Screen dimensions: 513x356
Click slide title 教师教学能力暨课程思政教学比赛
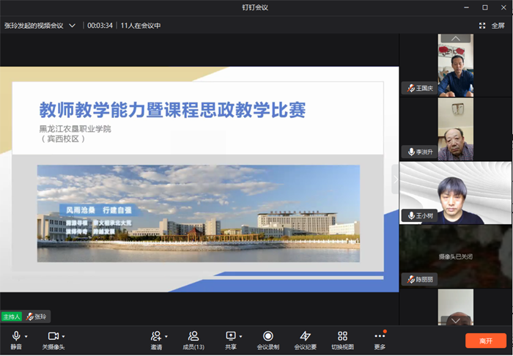[x=173, y=110]
